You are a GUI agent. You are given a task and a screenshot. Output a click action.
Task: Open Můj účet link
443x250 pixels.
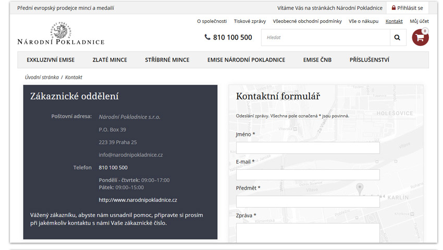click(x=419, y=21)
